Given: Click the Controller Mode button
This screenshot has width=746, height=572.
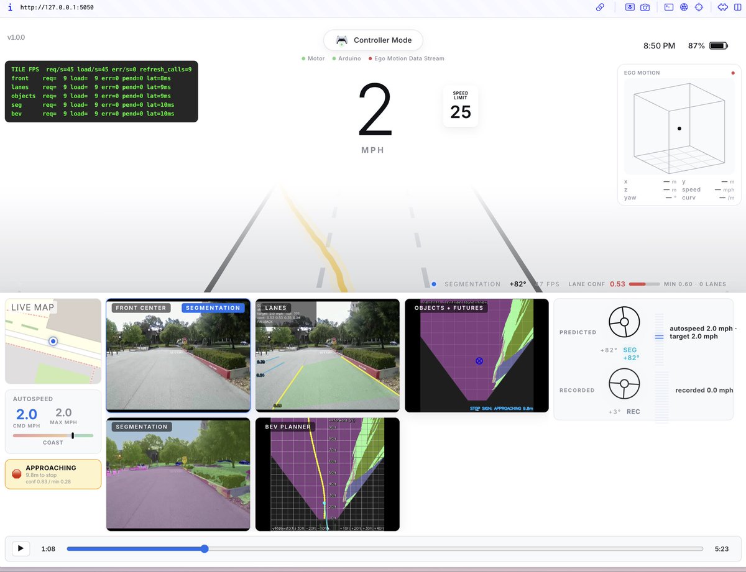Looking at the screenshot, I should coord(373,40).
